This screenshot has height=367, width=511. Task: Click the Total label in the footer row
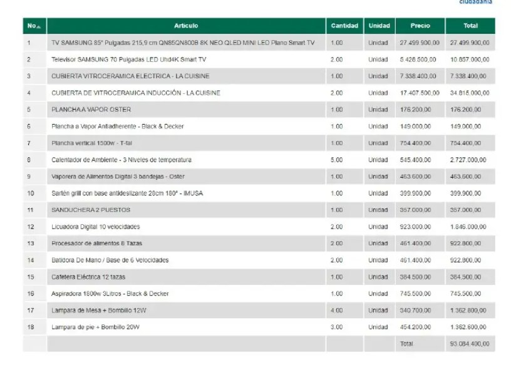[x=406, y=344]
